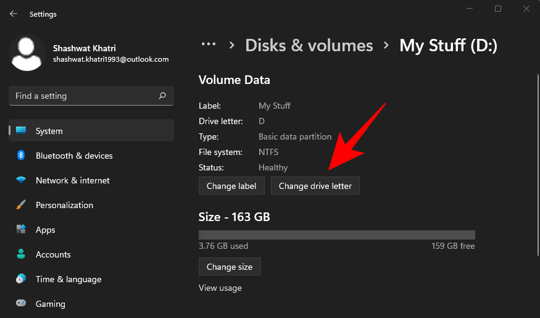Maximize the Settings window

[498, 9]
